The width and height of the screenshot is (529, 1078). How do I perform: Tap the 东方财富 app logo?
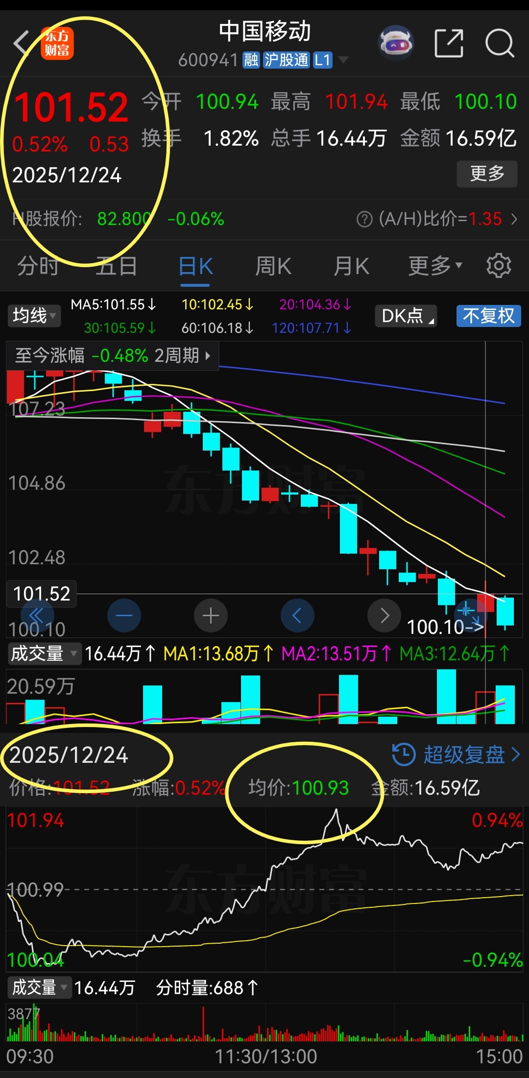(x=57, y=43)
